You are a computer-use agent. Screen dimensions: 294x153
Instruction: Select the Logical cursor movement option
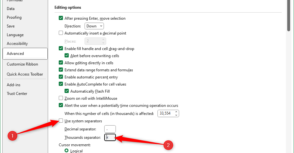click(66, 151)
